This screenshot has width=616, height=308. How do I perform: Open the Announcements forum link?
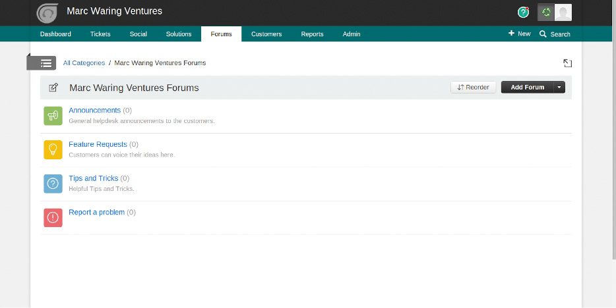click(95, 111)
